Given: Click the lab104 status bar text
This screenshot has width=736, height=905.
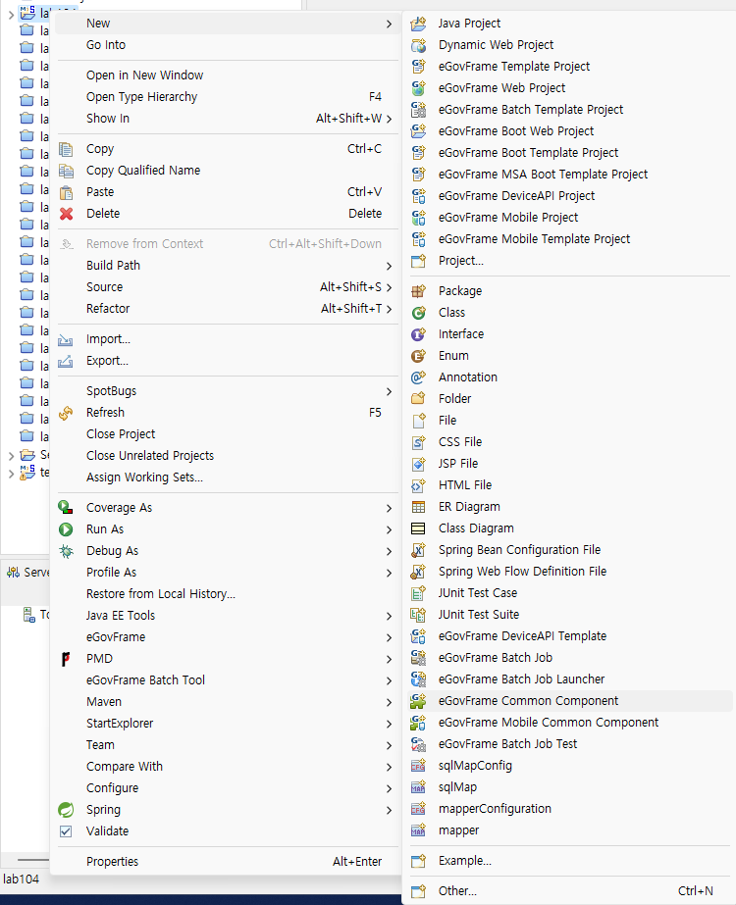Looking at the screenshot, I should pos(21,880).
